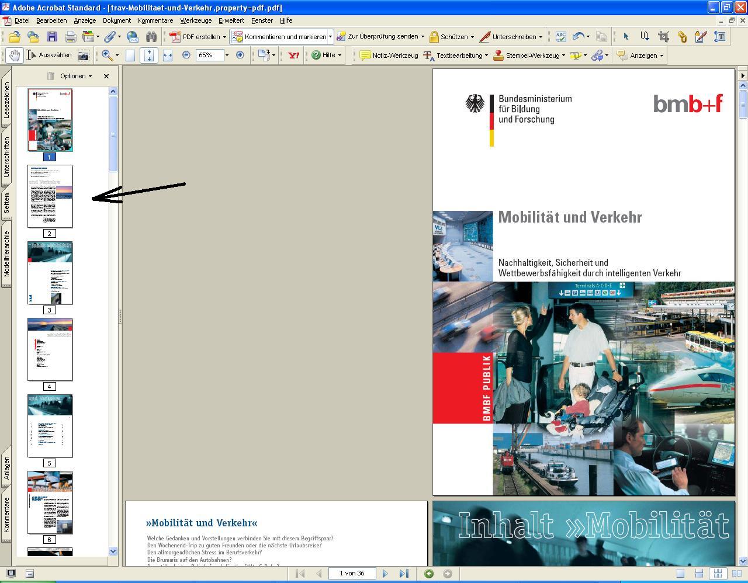Go to next page arrow
Image resolution: width=748 pixels, height=583 pixels.
pos(385,574)
